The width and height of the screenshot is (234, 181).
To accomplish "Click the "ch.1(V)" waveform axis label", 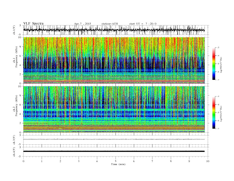I will click(x=14, y=30).
